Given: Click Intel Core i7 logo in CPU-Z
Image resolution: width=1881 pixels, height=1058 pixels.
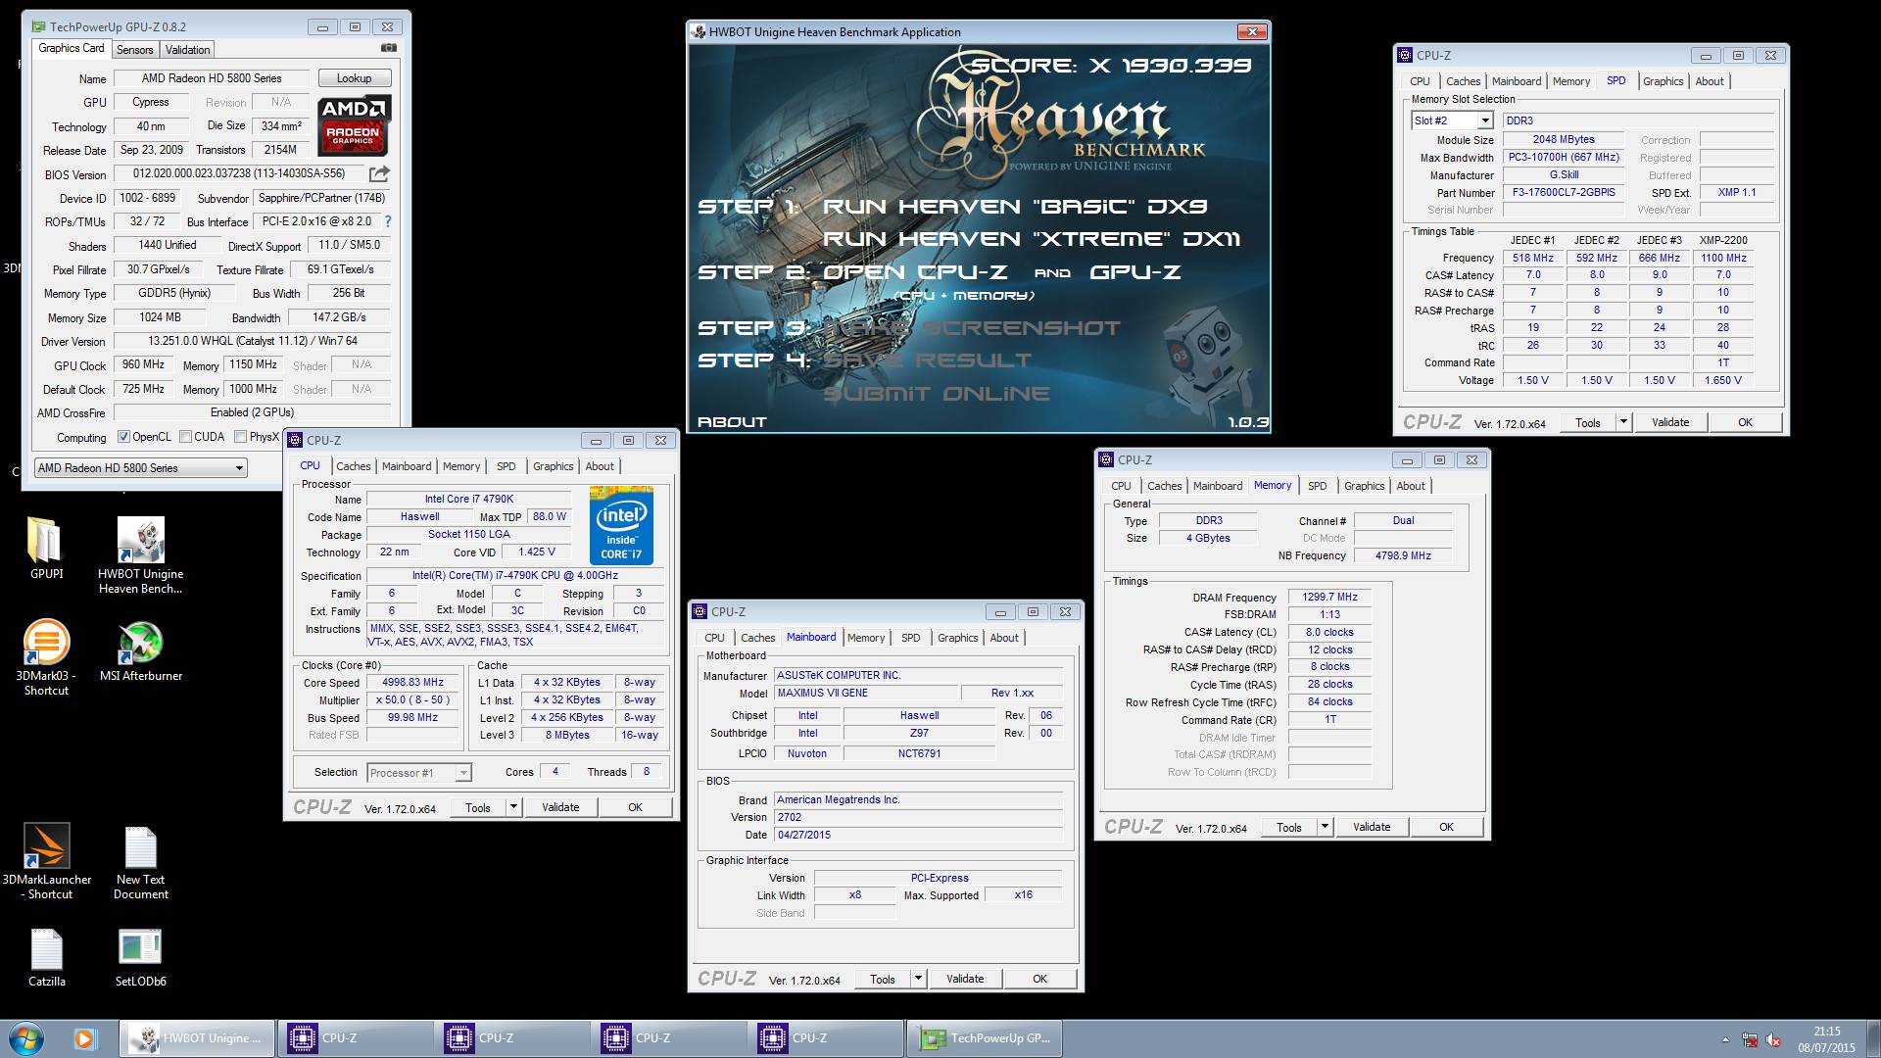Looking at the screenshot, I should point(621,524).
